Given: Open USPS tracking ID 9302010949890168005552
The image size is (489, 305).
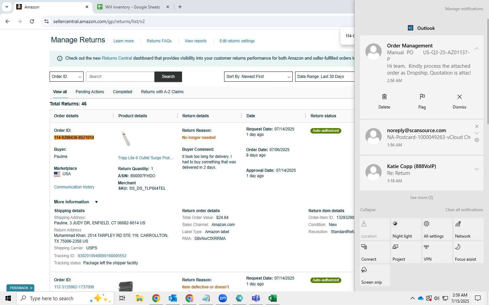Looking at the screenshot, I should [102, 256].
